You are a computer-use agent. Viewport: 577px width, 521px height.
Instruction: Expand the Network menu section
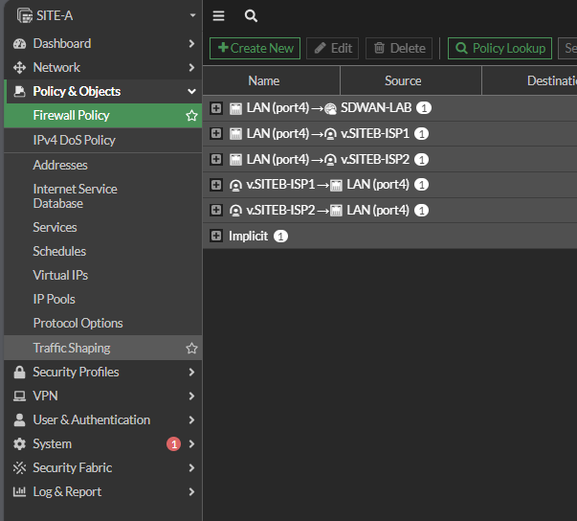click(x=57, y=68)
